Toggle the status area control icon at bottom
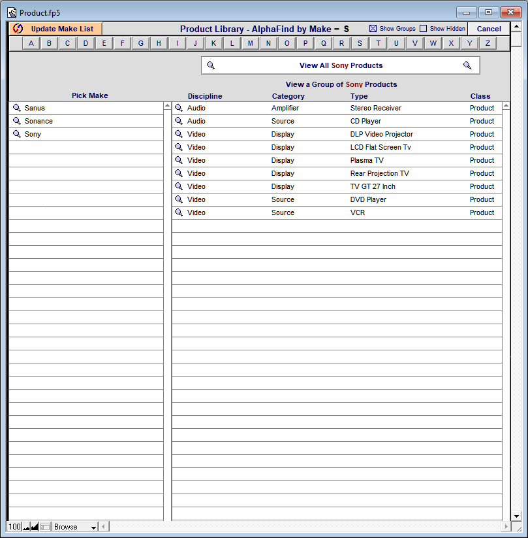 45,527
